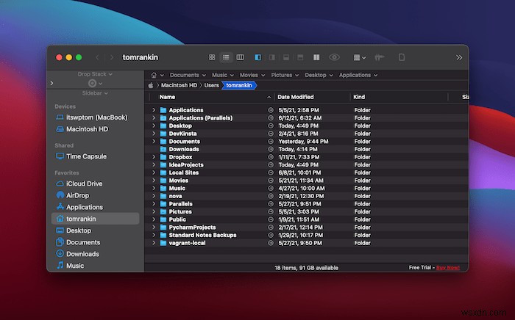Sort by Date Modified column header
Screen dimensions: 515x320
pos(296,97)
